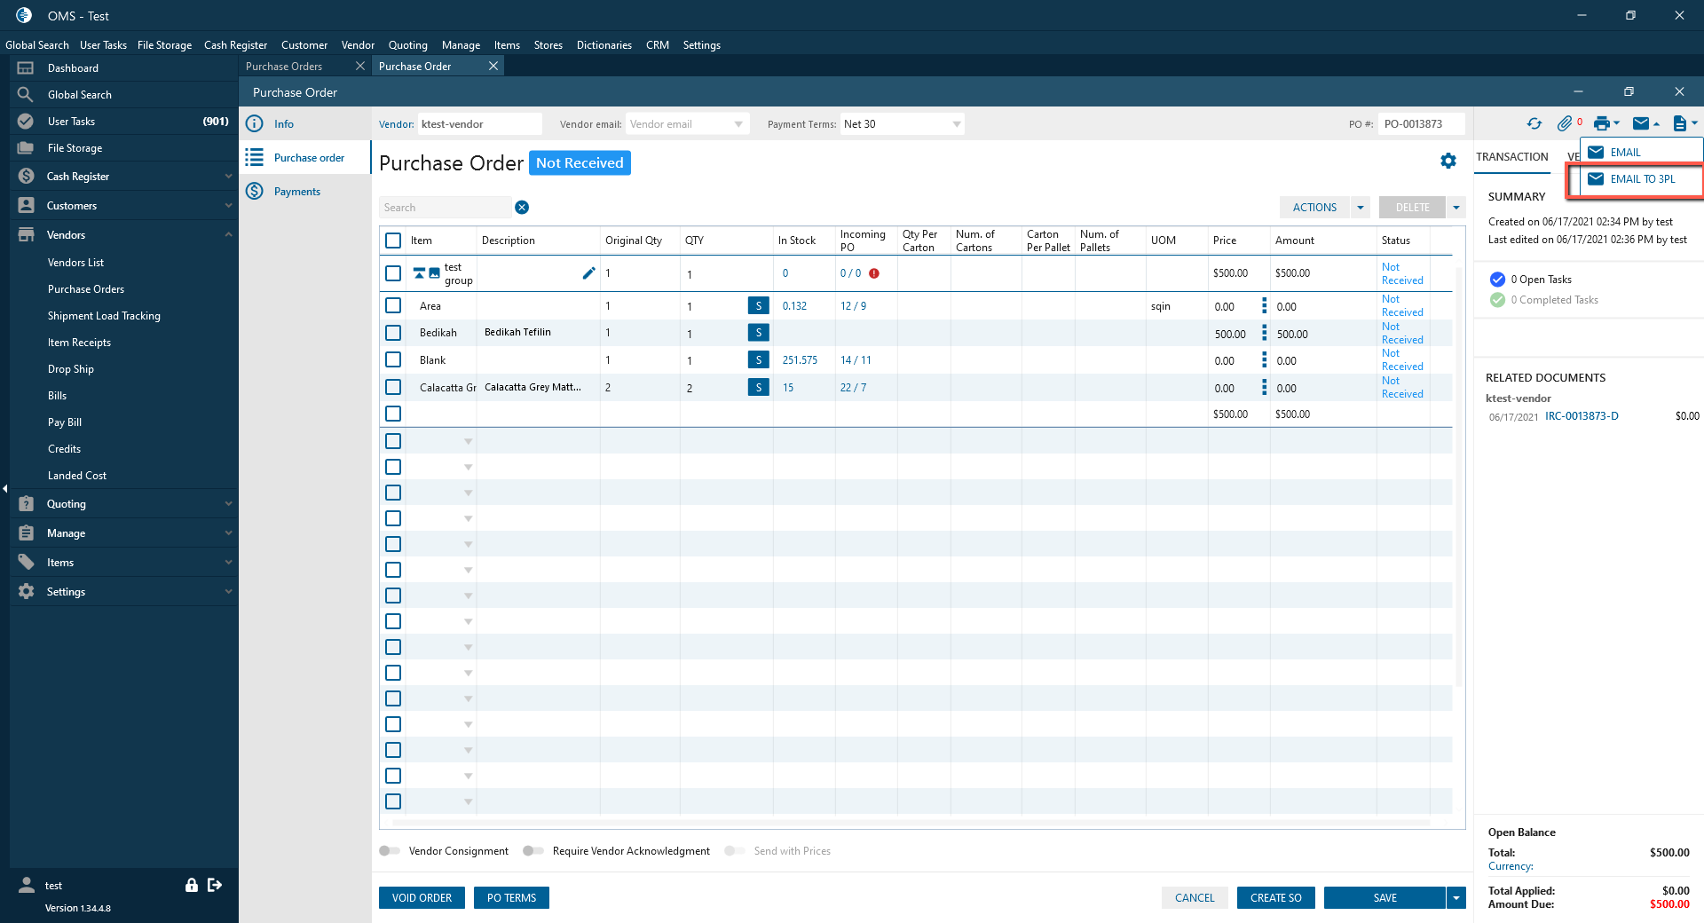
Task: Click the pencil edit icon on test group row
Action: 588,273
